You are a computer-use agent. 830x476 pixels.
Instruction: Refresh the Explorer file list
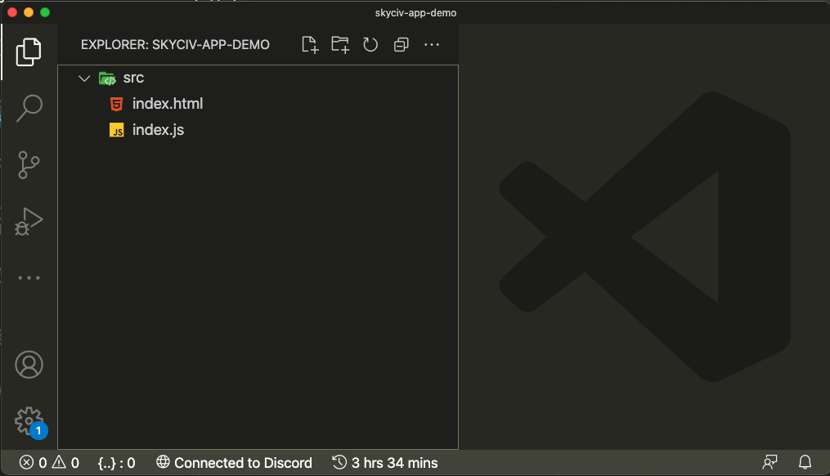[x=370, y=45]
